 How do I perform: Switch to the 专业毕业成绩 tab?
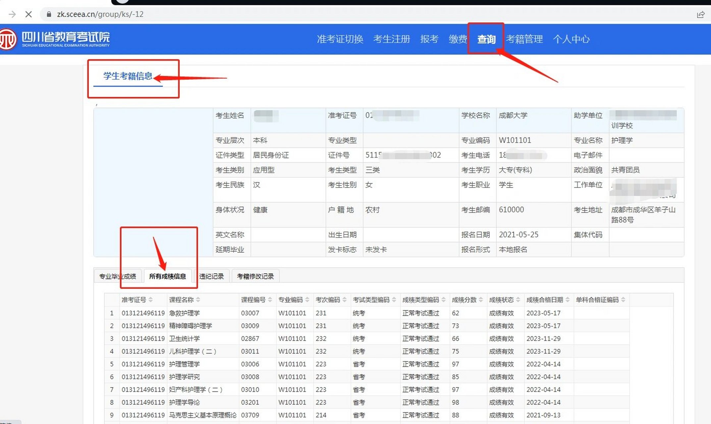(118, 276)
